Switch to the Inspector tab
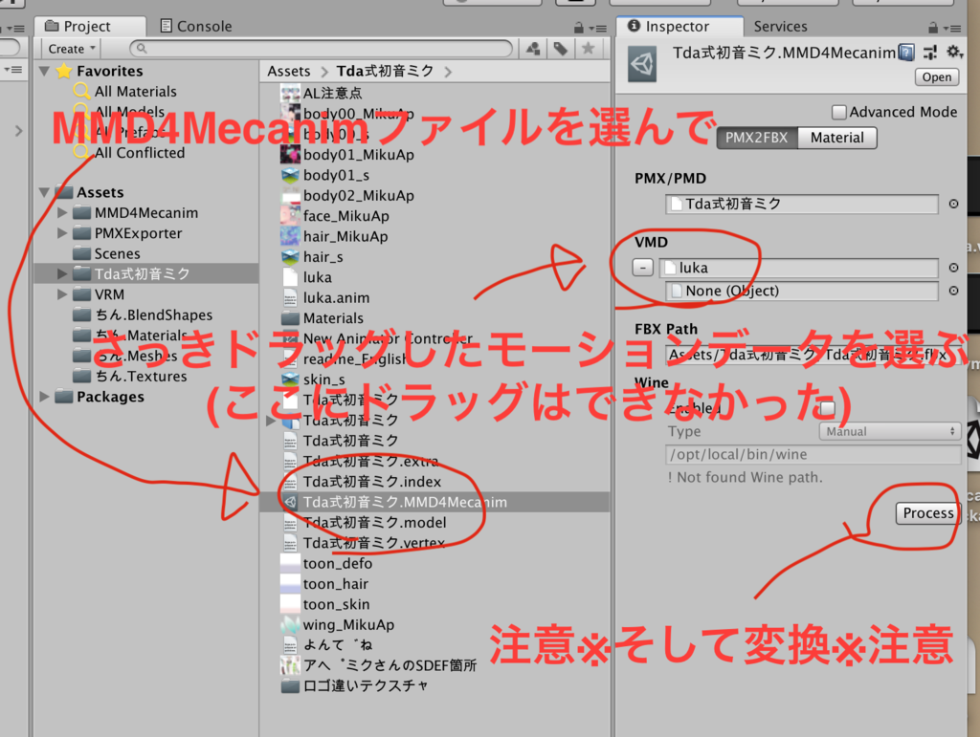 pyautogui.click(x=679, y=26)
